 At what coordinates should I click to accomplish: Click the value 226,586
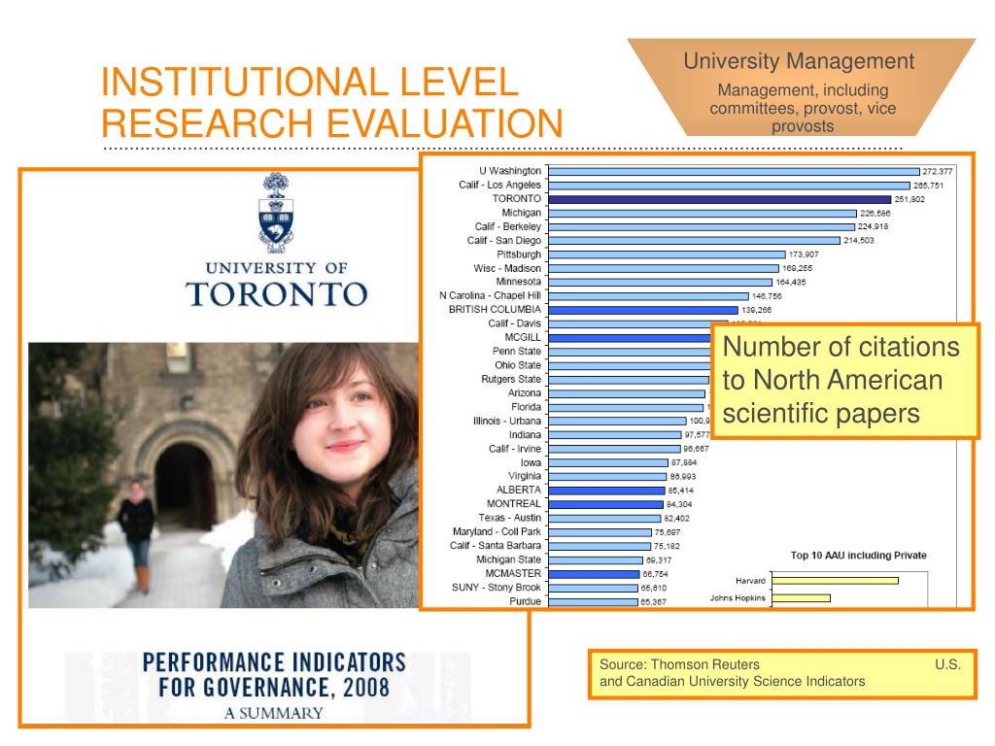pos(875,213)
